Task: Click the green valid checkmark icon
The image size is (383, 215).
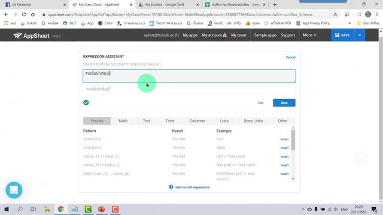Action: [x=86, y=103]
